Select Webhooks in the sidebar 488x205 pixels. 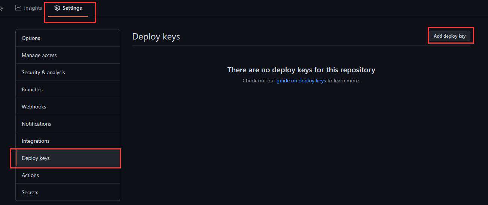pyautogui.click(x=68, y=107)
